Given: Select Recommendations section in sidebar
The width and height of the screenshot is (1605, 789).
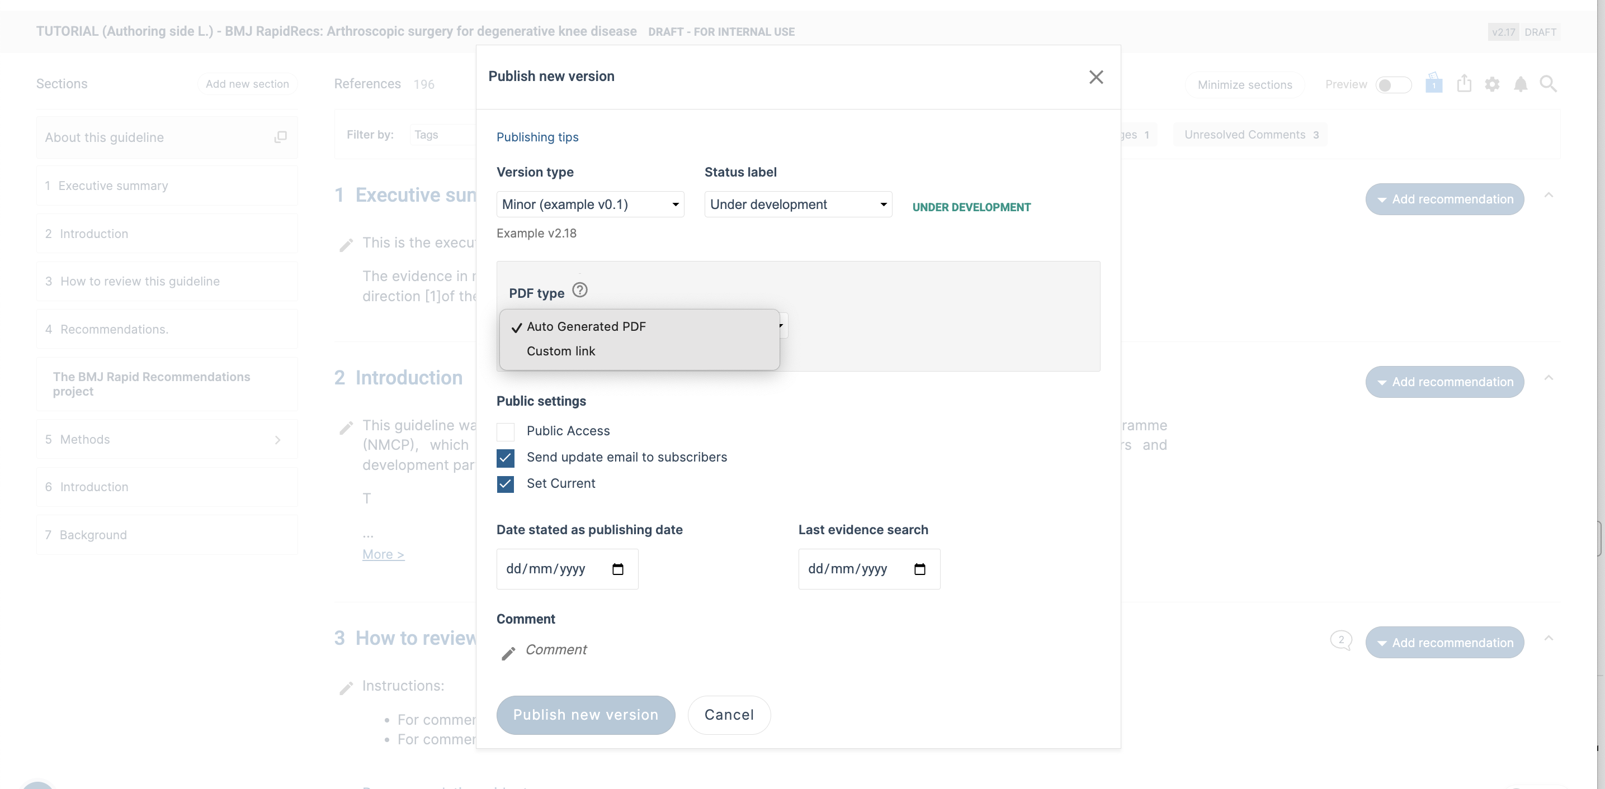Looking at the screenshot, I should [x=166, y=330].
